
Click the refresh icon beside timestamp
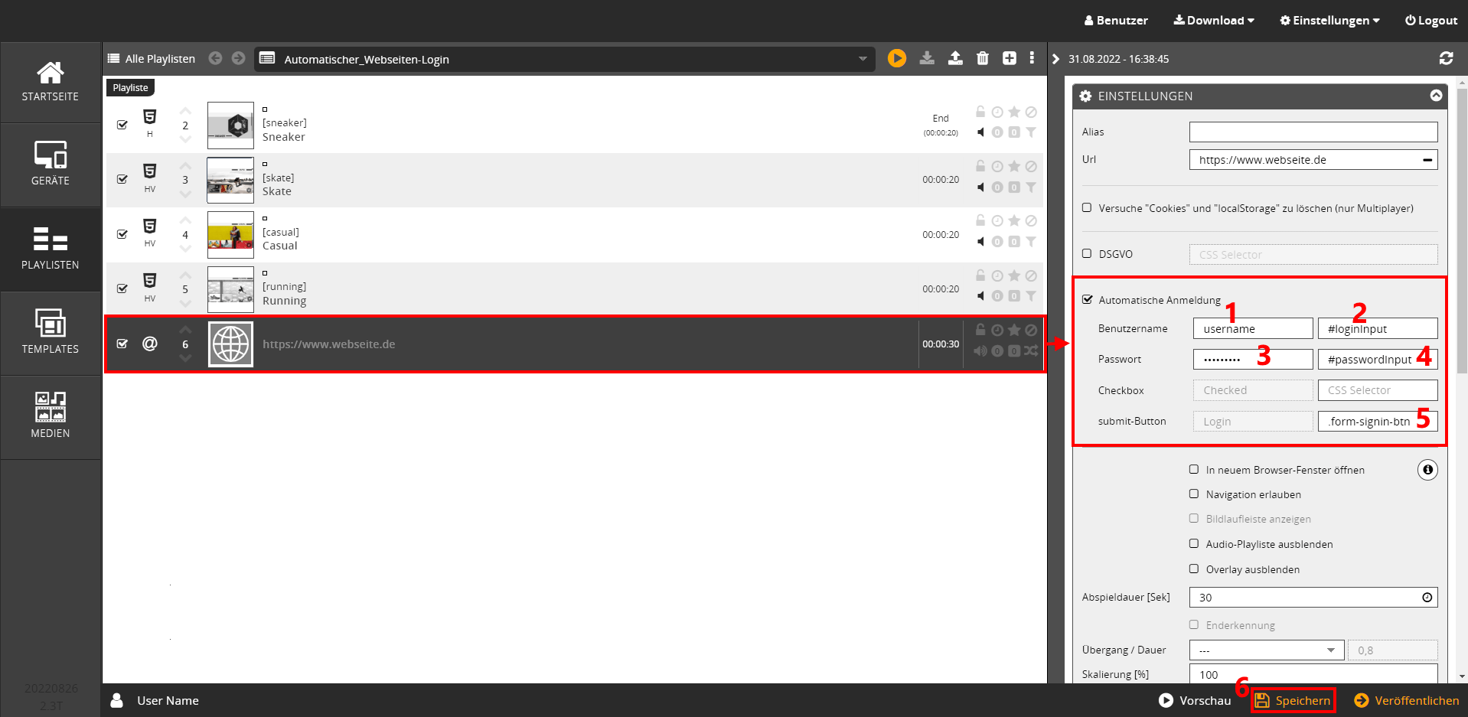(x=1446, y=58)
